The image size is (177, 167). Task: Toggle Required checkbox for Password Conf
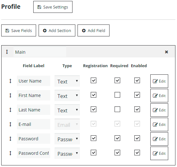(x=117, y=153)
